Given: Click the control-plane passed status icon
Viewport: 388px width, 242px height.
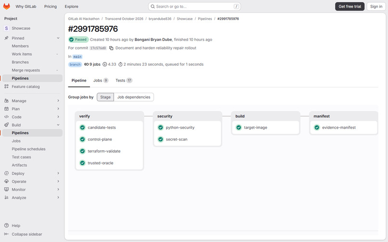Looking at the screenshot, I should click(82, 139).
